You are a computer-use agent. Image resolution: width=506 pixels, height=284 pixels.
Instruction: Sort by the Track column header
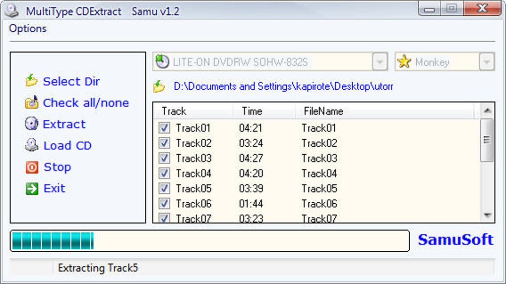click(x=192, y=111)
